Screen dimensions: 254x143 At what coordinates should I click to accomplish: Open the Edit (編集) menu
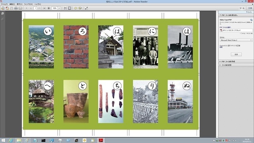point(12,4)
